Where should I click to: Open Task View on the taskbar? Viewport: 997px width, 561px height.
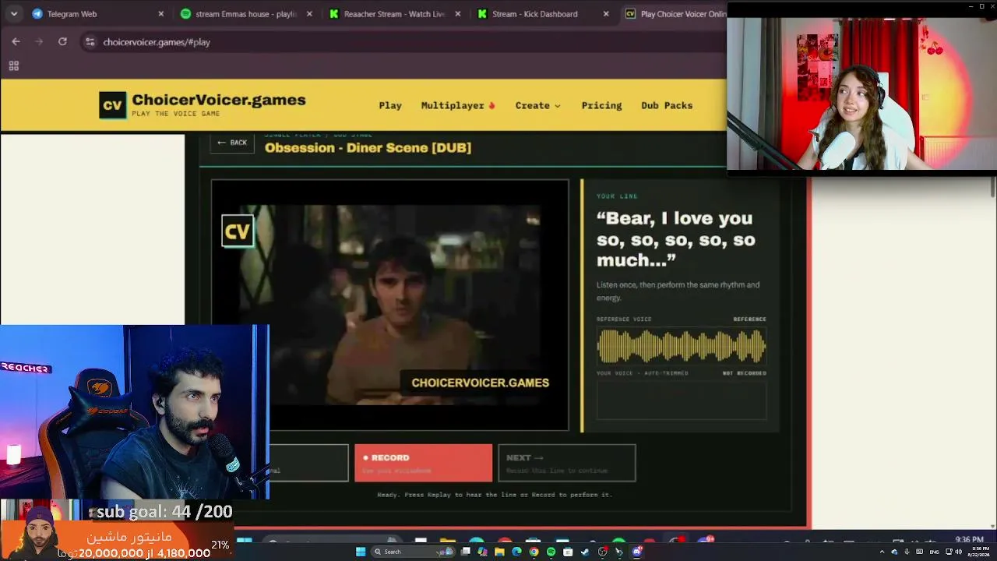(465, 552)
